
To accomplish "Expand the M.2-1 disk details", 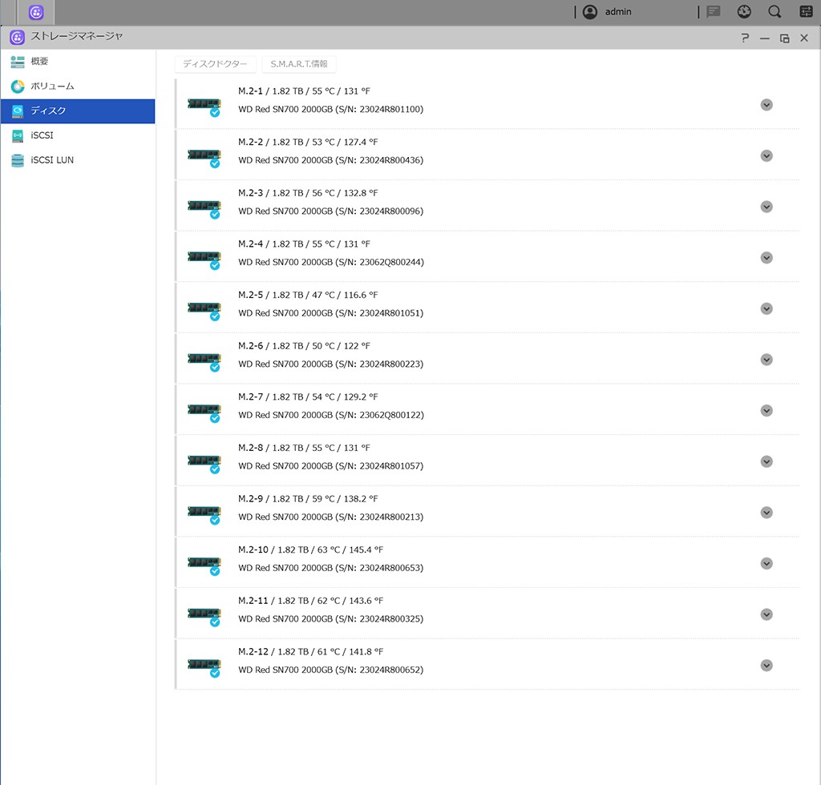I will pyautogui.click(x=766, y=105).
